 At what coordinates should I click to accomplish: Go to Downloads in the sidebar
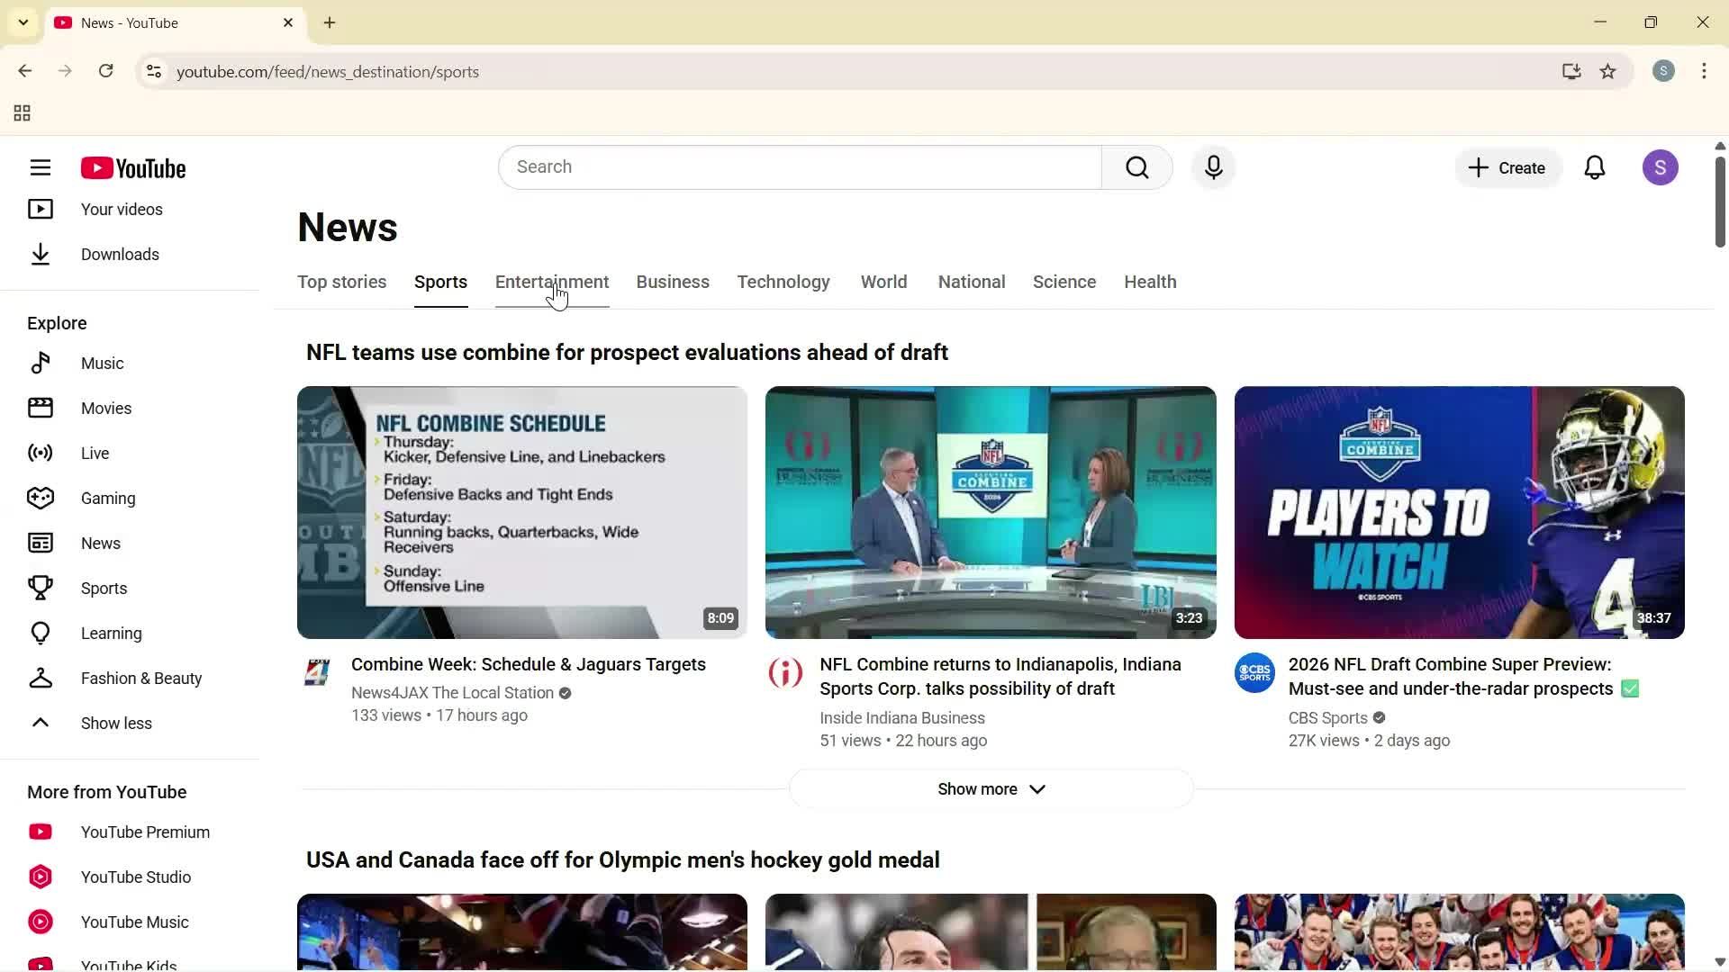click(x=121, y=254)
